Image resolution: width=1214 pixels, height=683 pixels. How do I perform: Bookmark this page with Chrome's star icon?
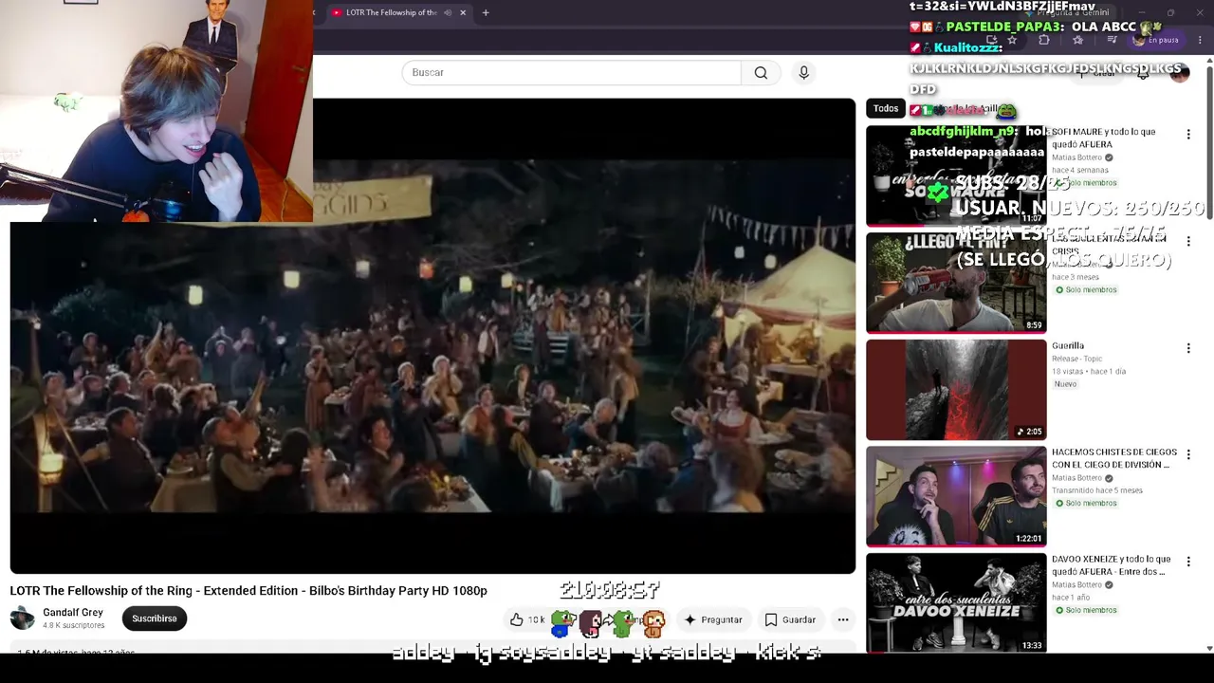click(x=1012, y=40)
